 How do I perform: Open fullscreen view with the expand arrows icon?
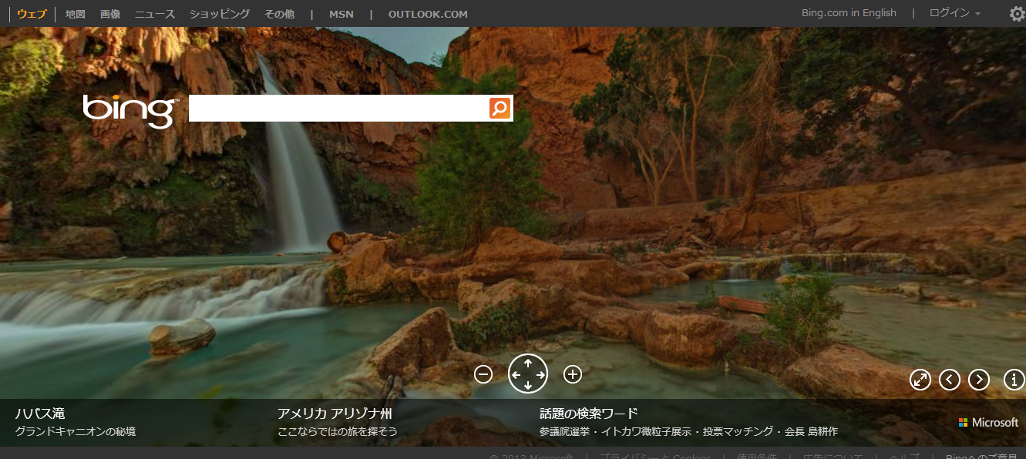tap(920, 379)
